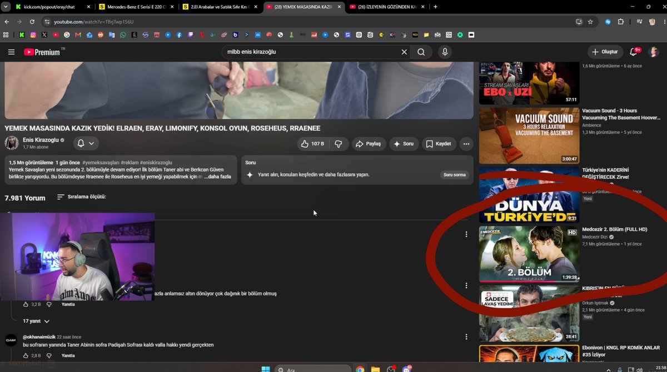
Task: Close the YEMEK MASASINDA KAZIK tab
Action: [x=339, y=7]
